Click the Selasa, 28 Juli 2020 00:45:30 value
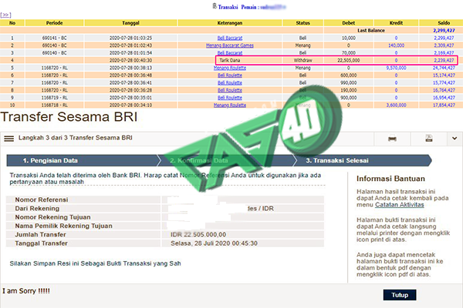 click(x=214, y=243)
